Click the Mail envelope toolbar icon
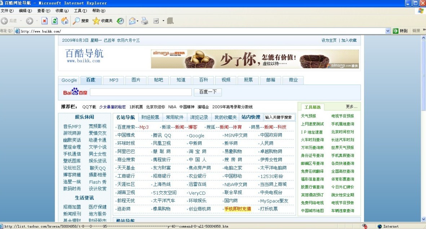The width and height of the screenshot is (426, 229). (x=132, y=21)
